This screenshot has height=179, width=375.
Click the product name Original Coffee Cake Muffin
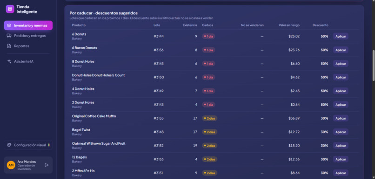(94, 116)
